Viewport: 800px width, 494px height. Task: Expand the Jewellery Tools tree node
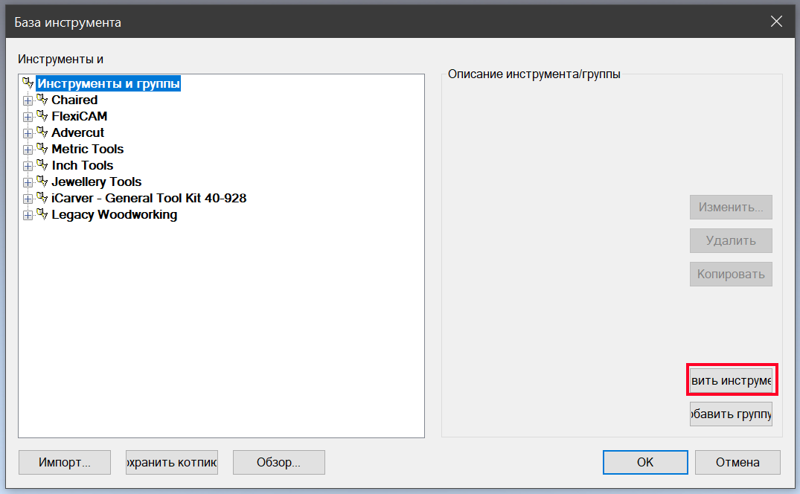(28, 182)
